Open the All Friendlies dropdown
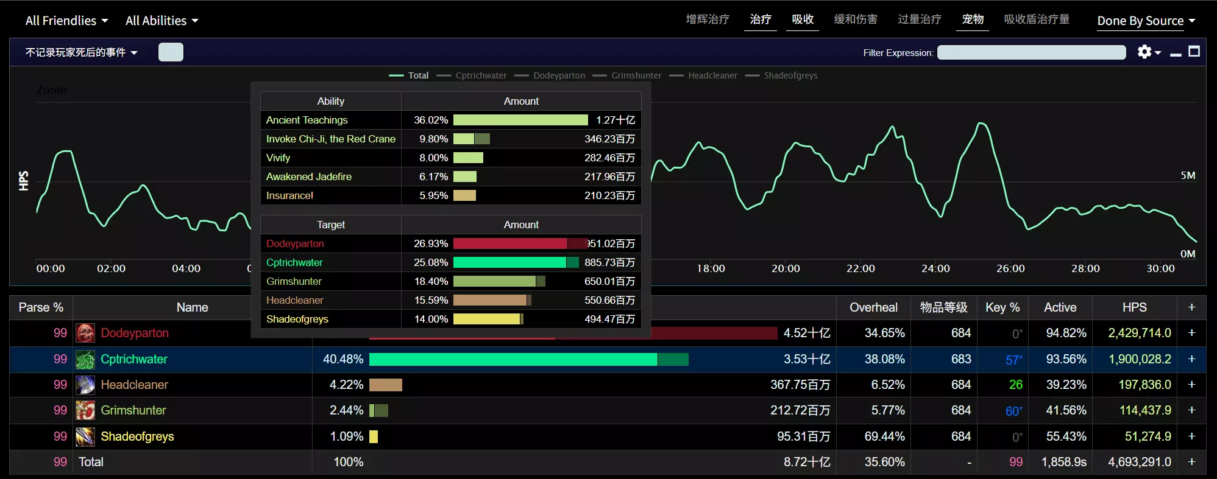The image size is (1217, 479). point(66,21)
